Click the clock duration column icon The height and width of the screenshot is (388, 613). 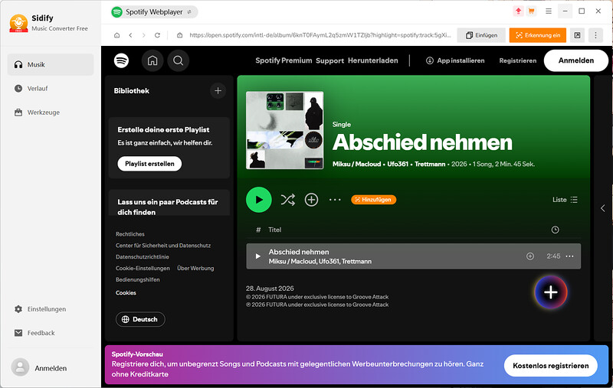555,230
